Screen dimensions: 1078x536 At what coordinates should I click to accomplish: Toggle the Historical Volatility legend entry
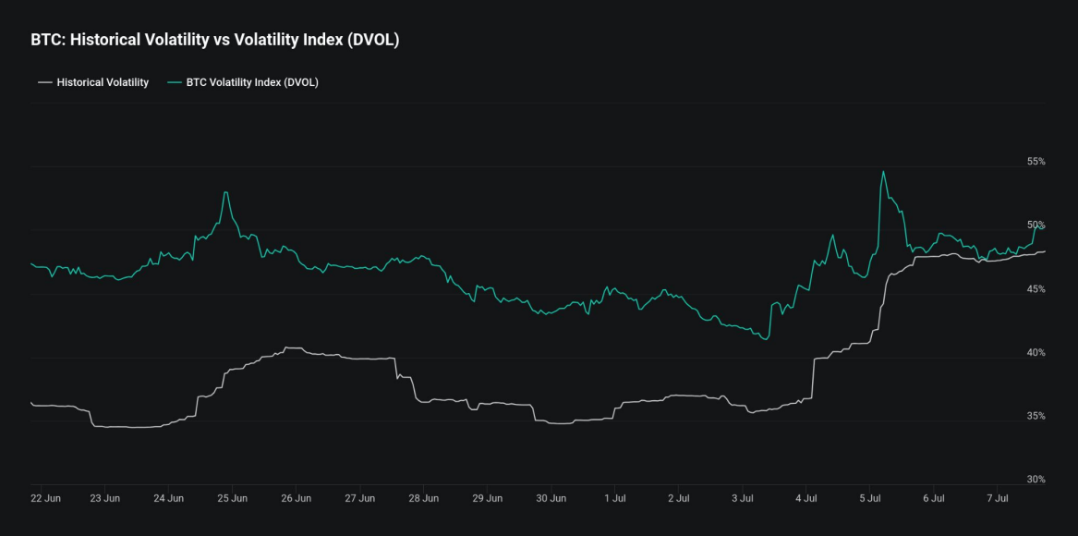pyautogui.click(x=102, y=82)
